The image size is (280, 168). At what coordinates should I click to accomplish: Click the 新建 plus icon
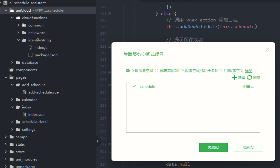[234, 77]
